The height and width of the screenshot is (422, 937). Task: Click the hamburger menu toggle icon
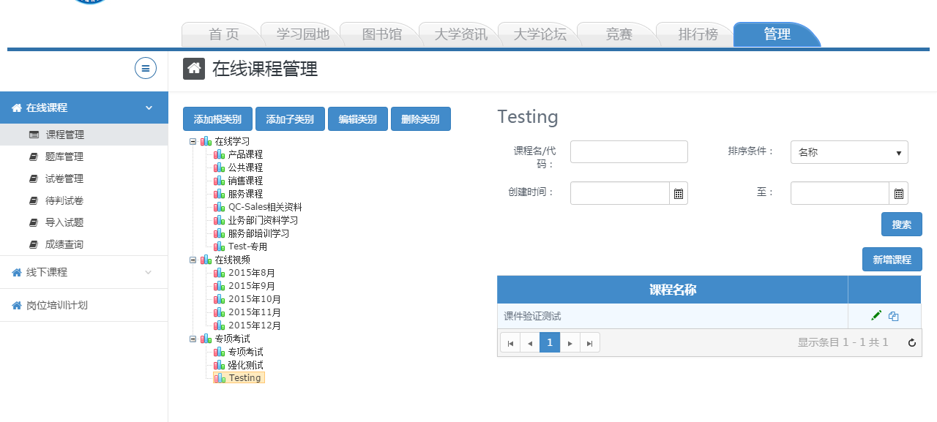[145, 68]
